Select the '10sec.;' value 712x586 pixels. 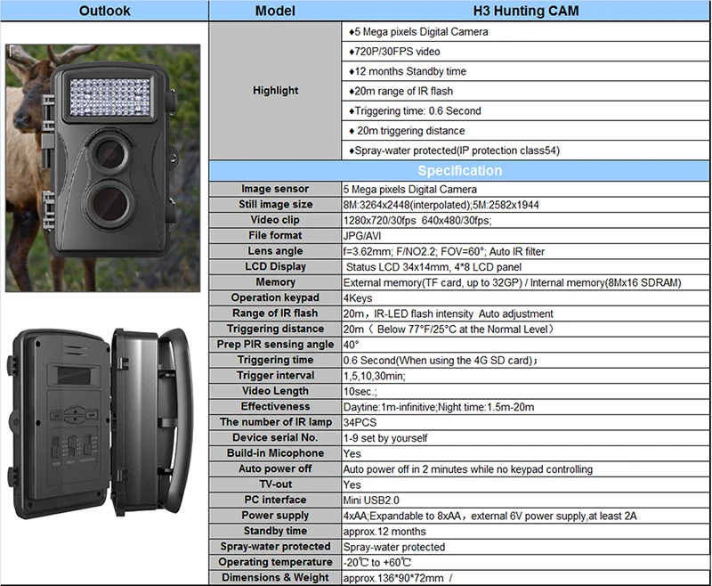360,392
